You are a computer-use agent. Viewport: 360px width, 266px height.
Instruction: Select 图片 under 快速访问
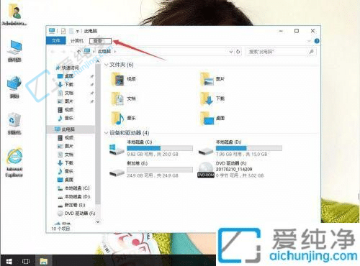(66, 101)
